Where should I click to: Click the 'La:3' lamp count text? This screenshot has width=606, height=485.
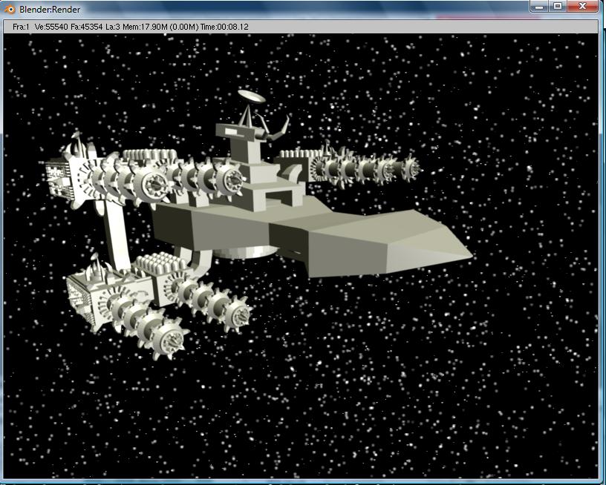coord(112,27)
